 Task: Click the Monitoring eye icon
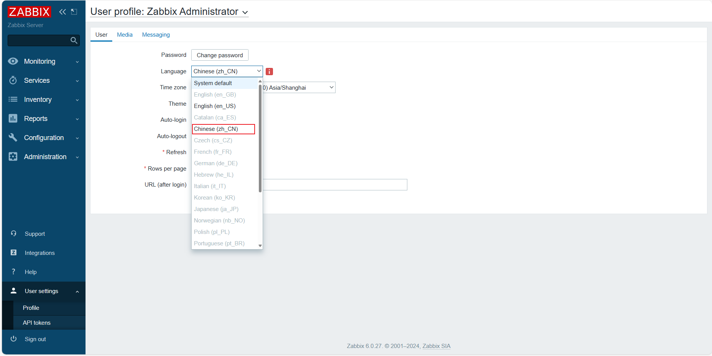tap(13, 61)
